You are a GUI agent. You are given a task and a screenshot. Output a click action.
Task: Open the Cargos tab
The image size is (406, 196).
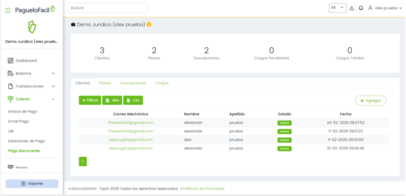tap(161, 83)
